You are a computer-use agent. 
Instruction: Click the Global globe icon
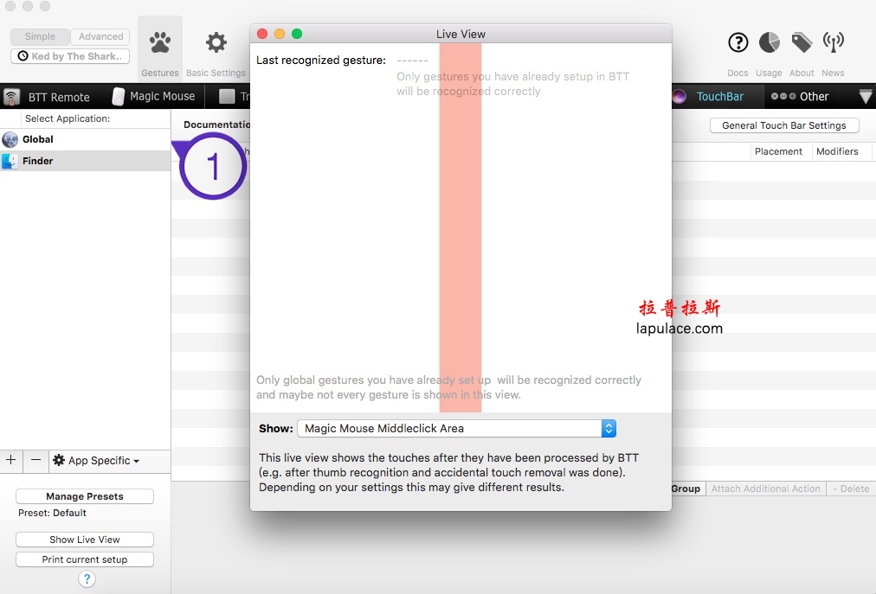coord(10,139)
